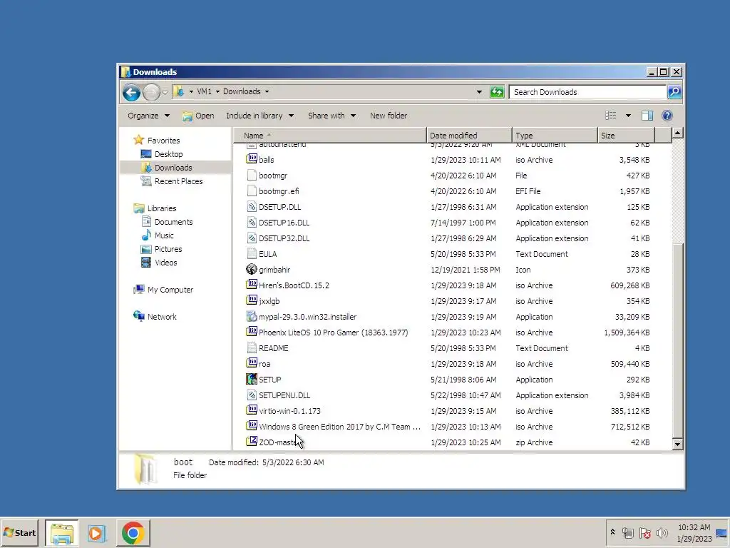Click the volume speaker tray icon
This screenshot has width=730, height=548.
(x=662, y=533)
